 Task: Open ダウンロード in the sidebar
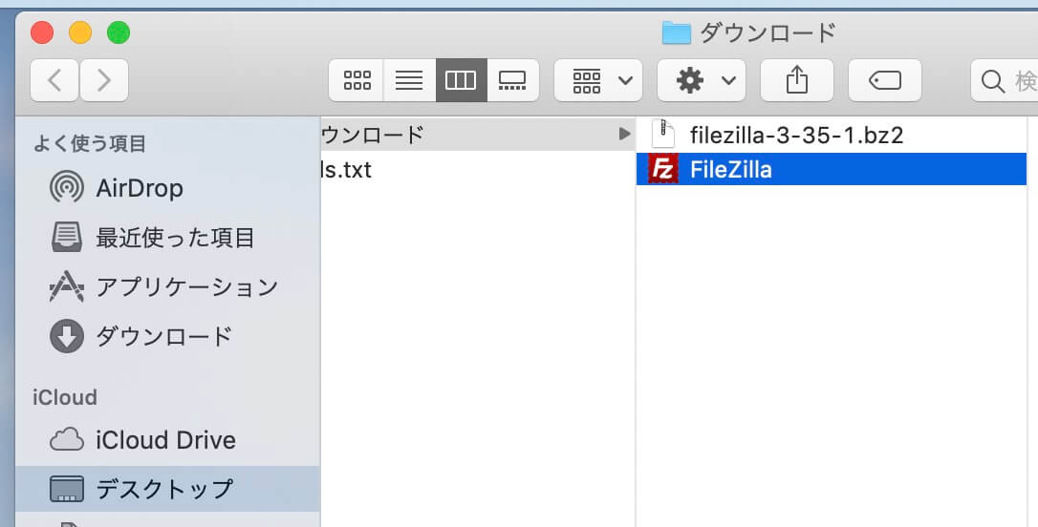pyautogui.click(x=163, y=336)
